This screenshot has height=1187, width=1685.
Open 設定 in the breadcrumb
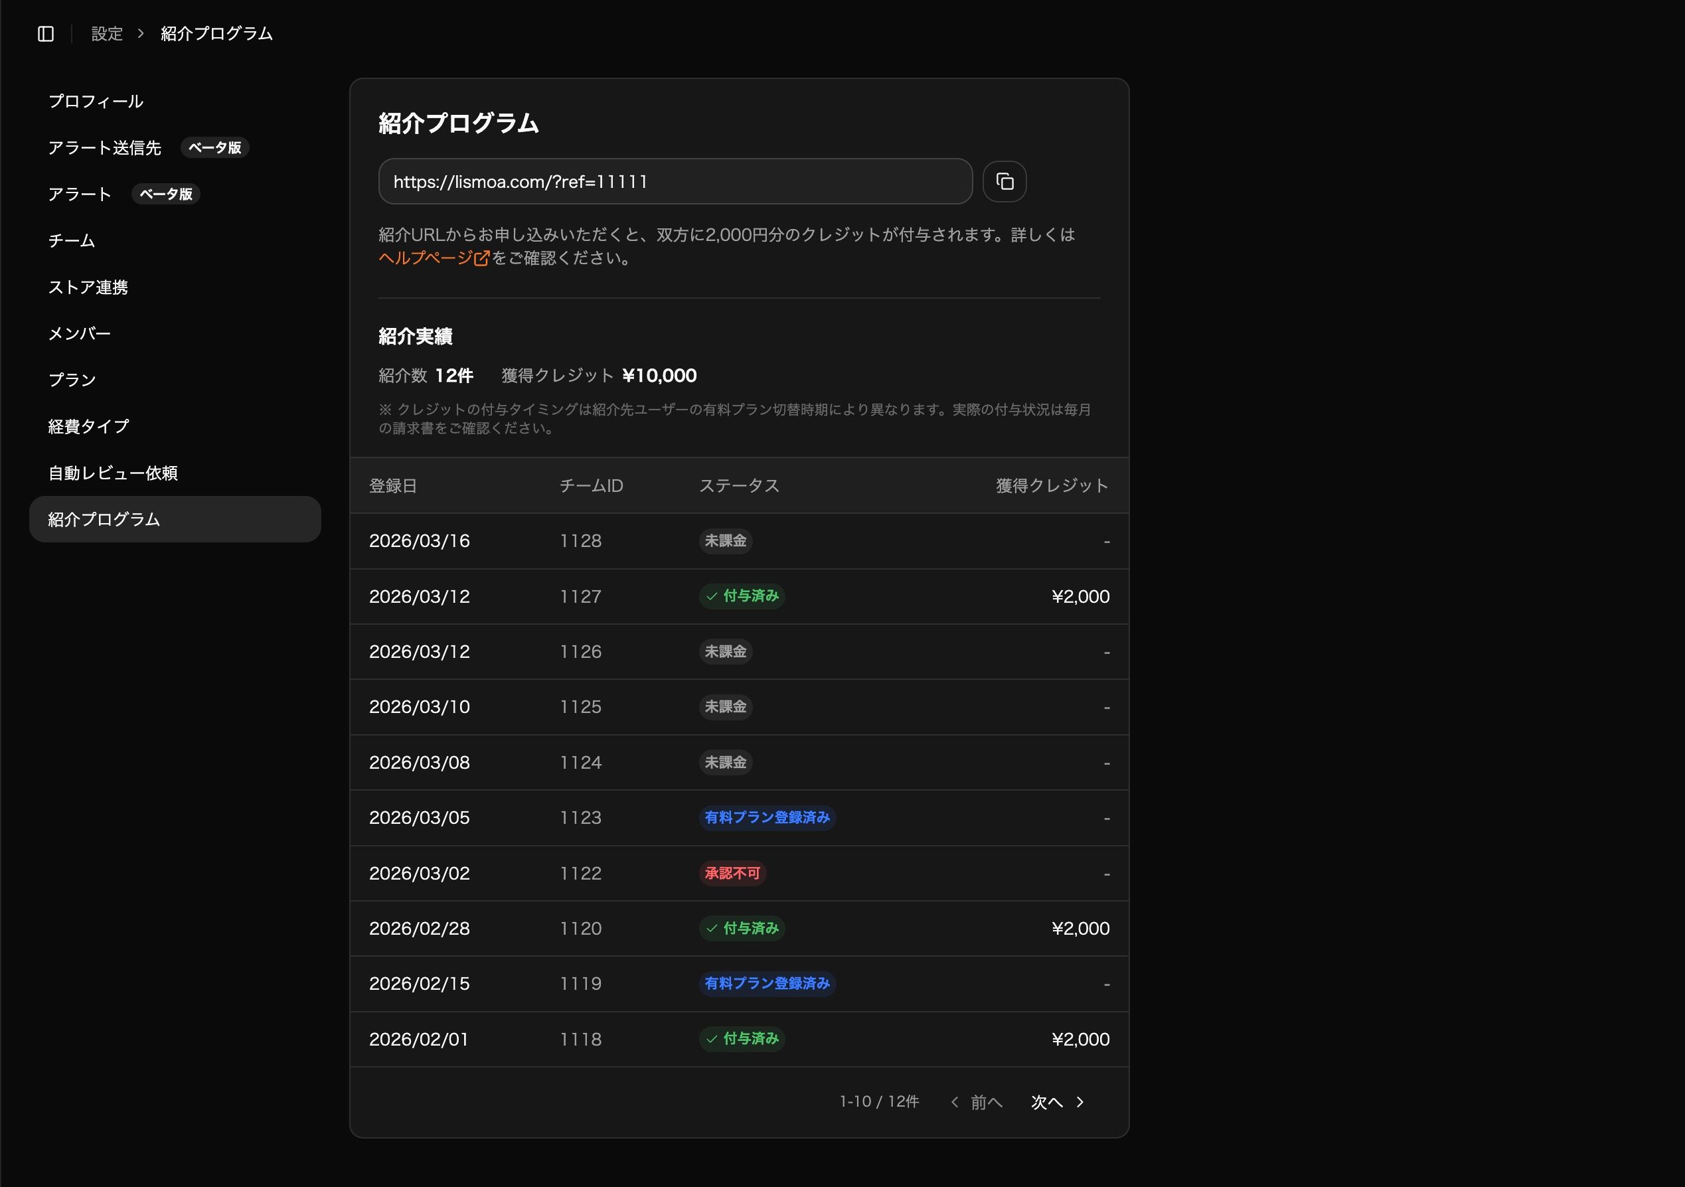point(107,34)
